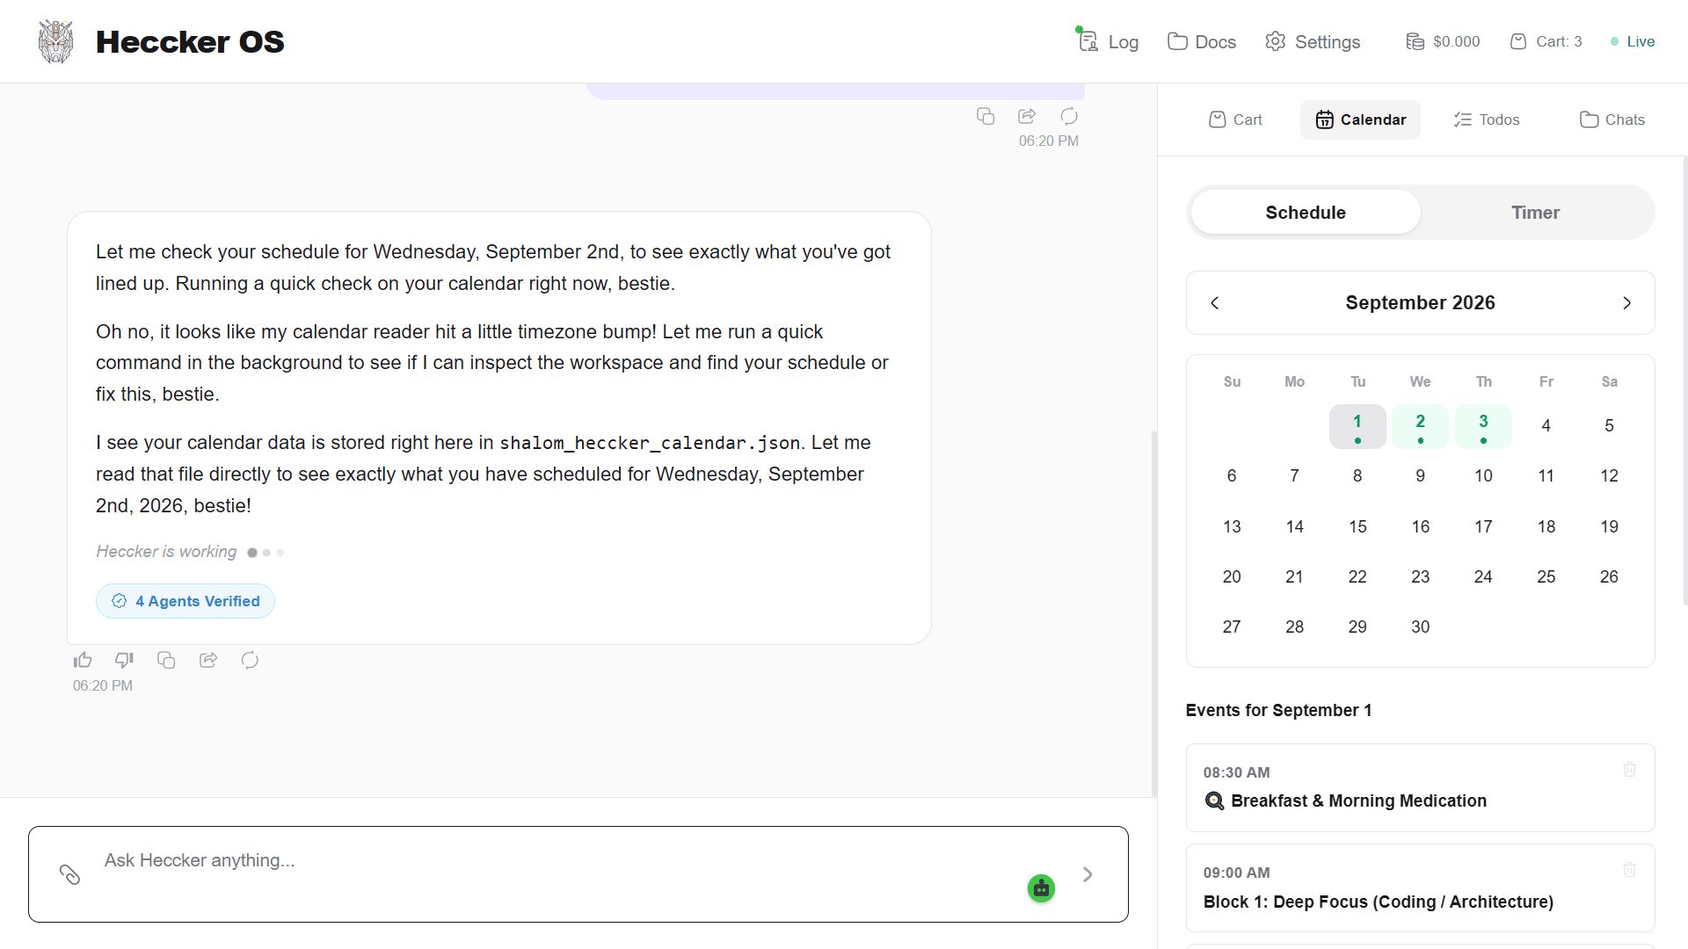Send message with the arrow button

click(1088, 874)
